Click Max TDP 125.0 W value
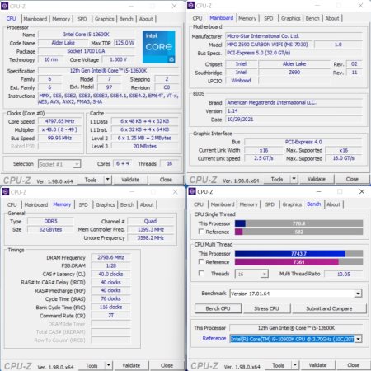Viewport: 371px width, 371px height. click(x=124, y=43)
